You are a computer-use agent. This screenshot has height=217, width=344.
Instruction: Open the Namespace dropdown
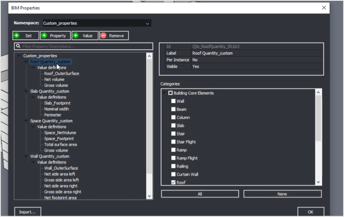tap(97, 23)
